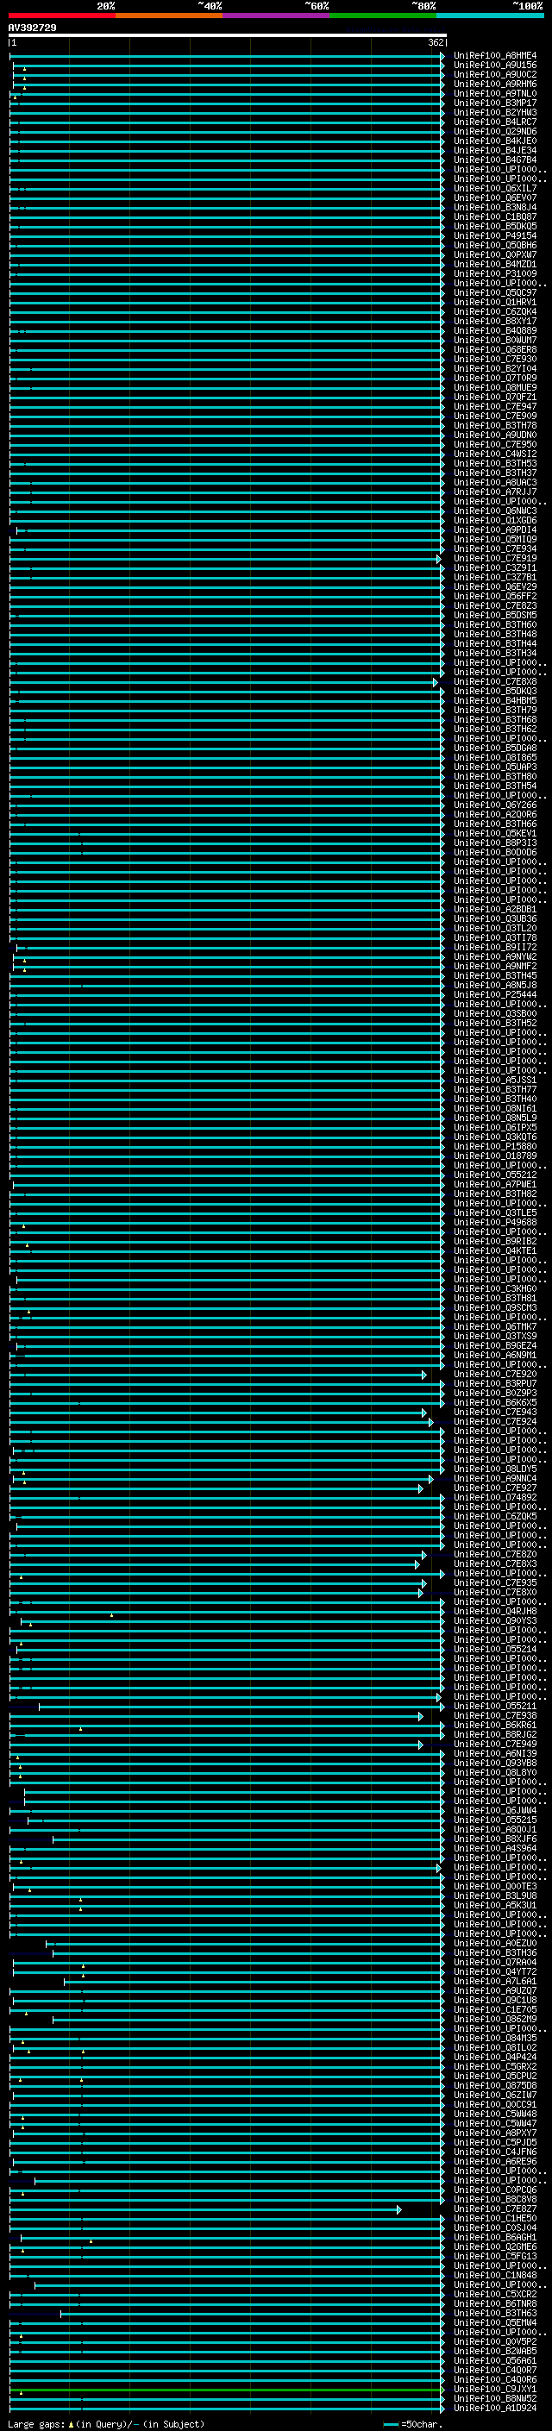Click the end arrow of the C7E924 alignment
Screen dimensions: 552x2431
430,1422
